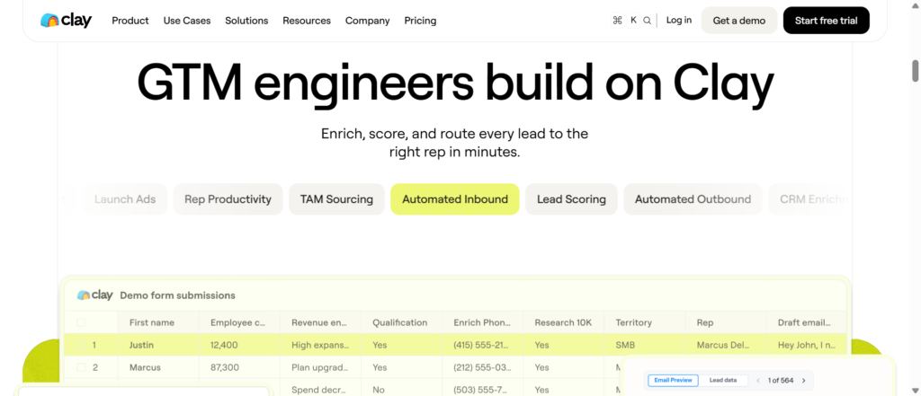This screenshot has height=396, width=921.
Task: Open the Clay logo home link
Action: [x=66, y=21]
